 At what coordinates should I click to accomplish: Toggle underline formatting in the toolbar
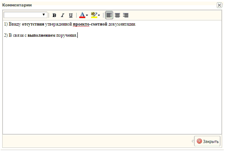[71, 15]
